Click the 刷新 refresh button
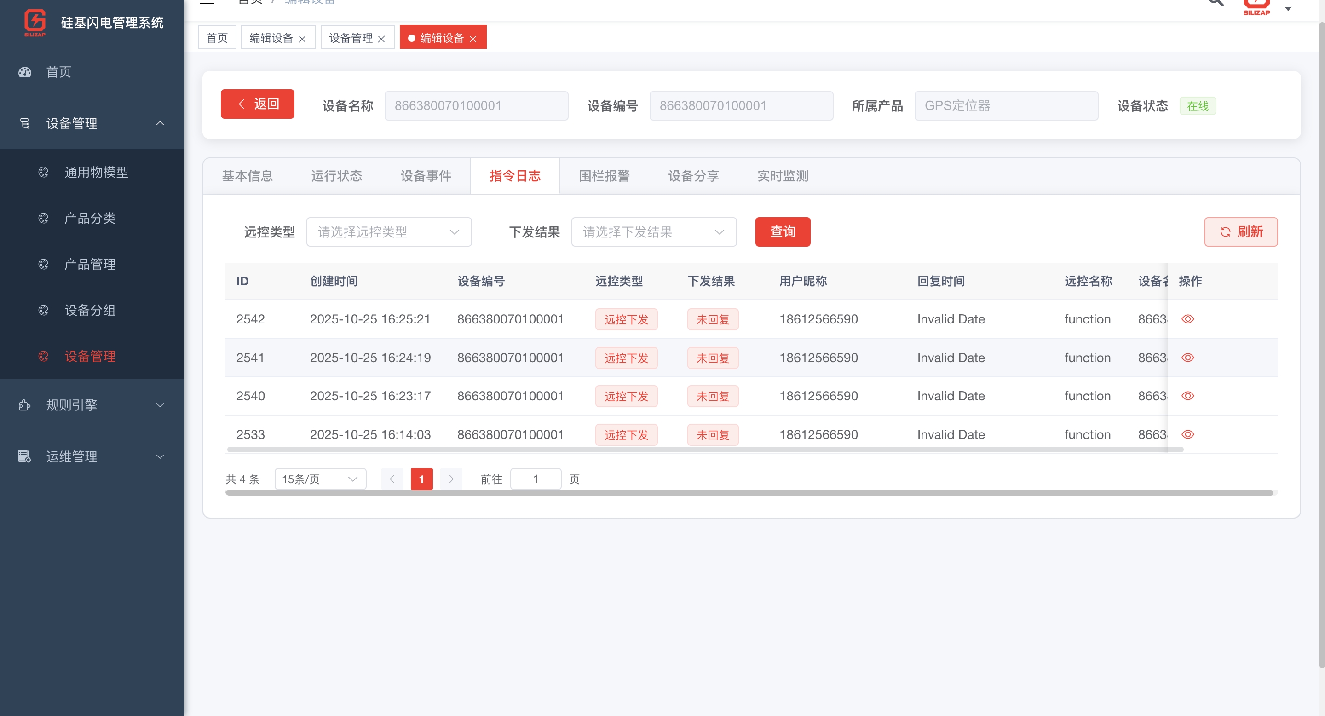Screen dimensions: 1325x716 [1241, 232]
